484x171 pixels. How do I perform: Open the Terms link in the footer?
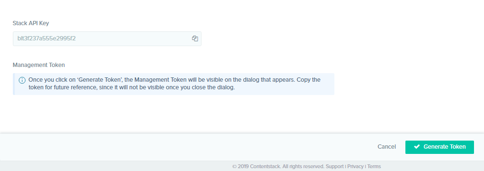(374, 166)
